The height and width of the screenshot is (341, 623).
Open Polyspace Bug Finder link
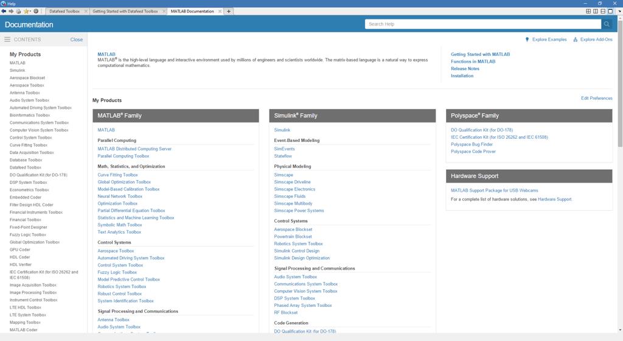click(472, 144)
